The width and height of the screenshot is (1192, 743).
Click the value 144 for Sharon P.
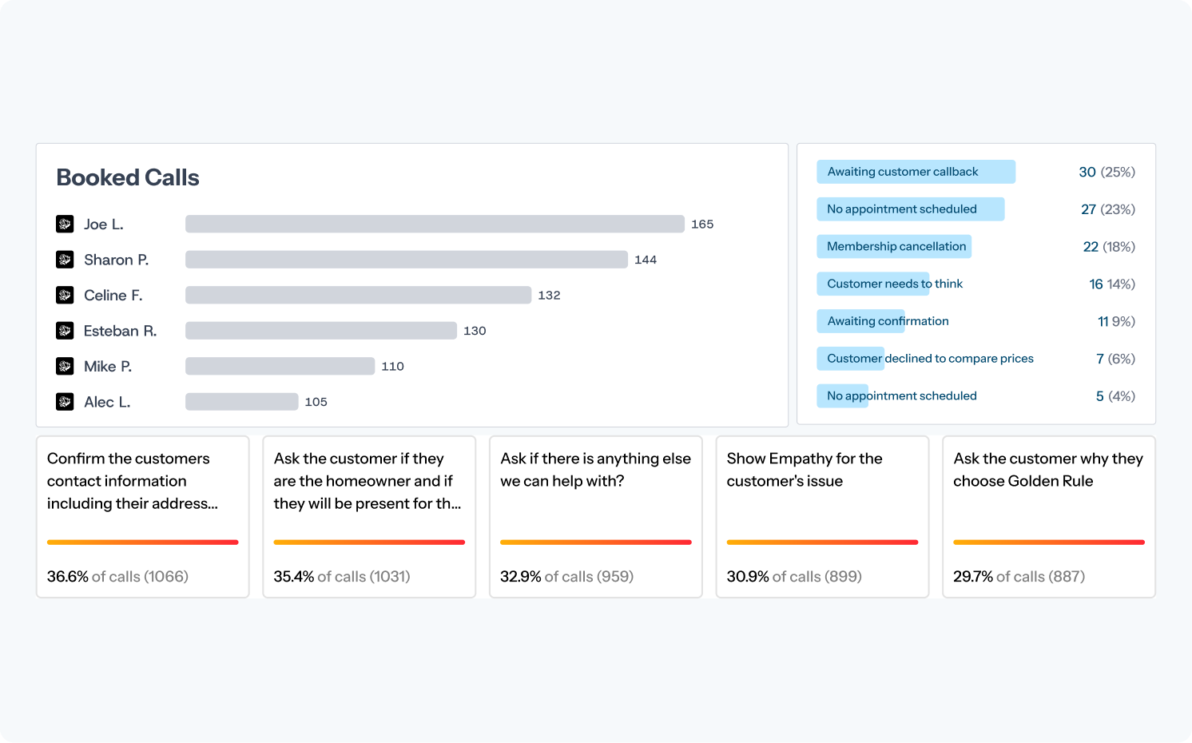[646, 260]
